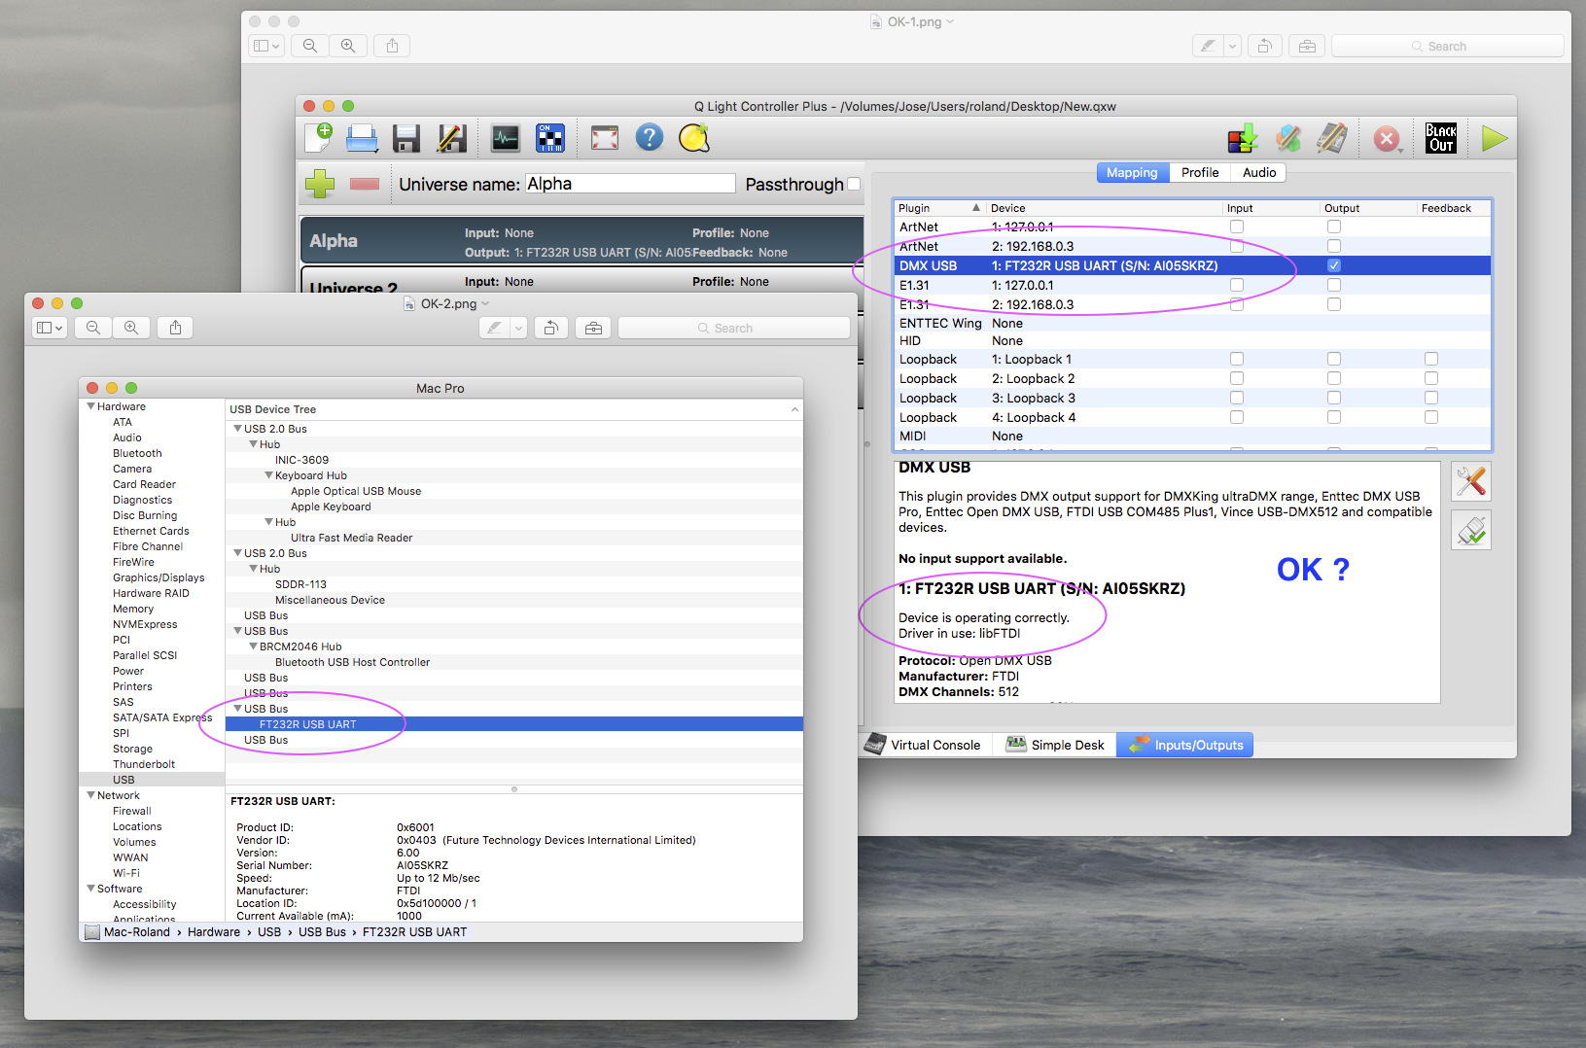Screen dimensions: 1586x1048
Task: Click the Universe name text field
Action: [629, 184]
